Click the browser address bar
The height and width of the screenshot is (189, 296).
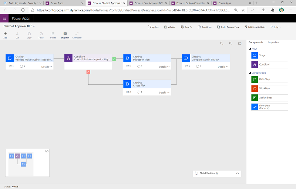coord(133,10)
